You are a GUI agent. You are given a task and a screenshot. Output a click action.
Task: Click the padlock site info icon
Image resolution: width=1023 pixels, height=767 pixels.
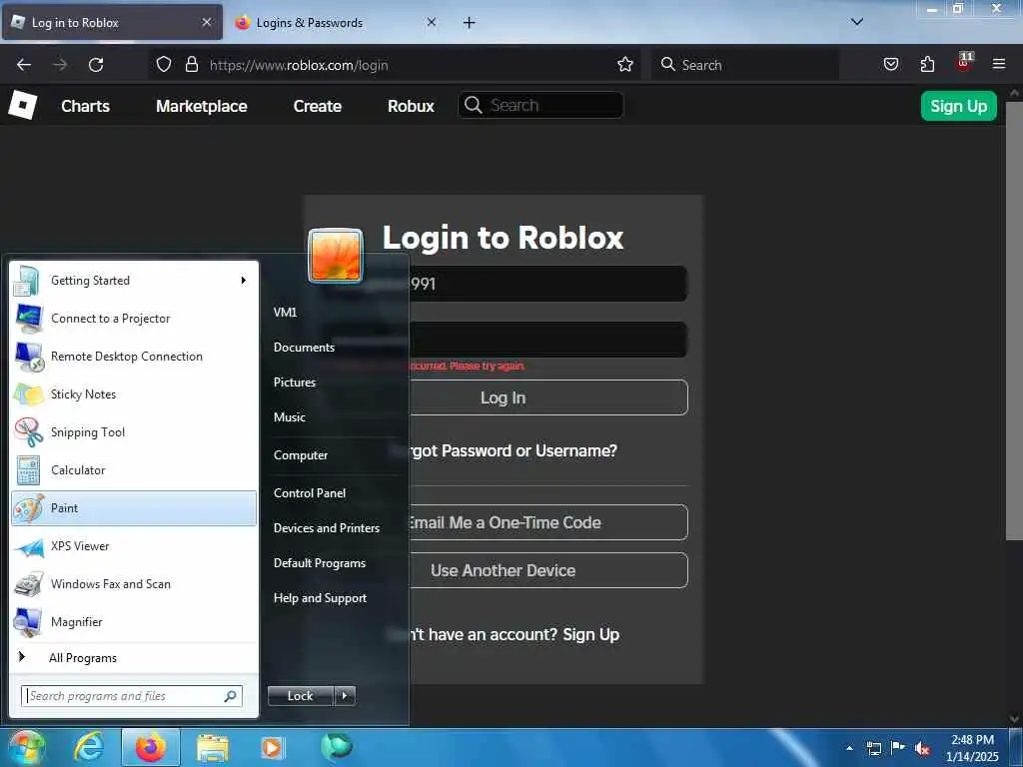pos(191,64)
